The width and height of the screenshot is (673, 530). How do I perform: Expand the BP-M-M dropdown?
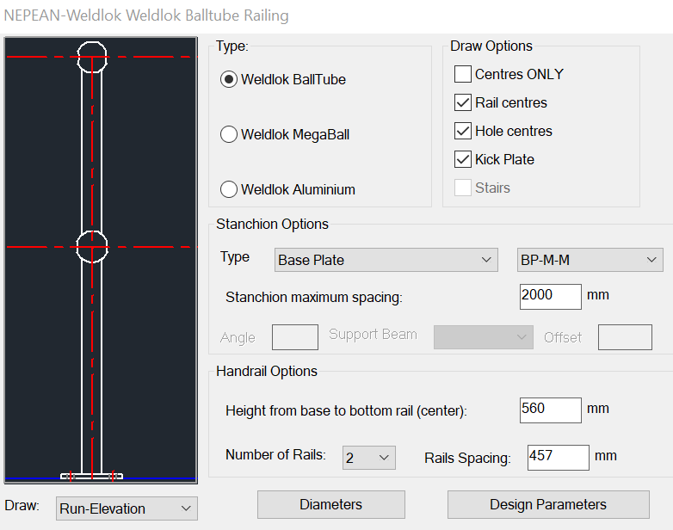(590, 260)
